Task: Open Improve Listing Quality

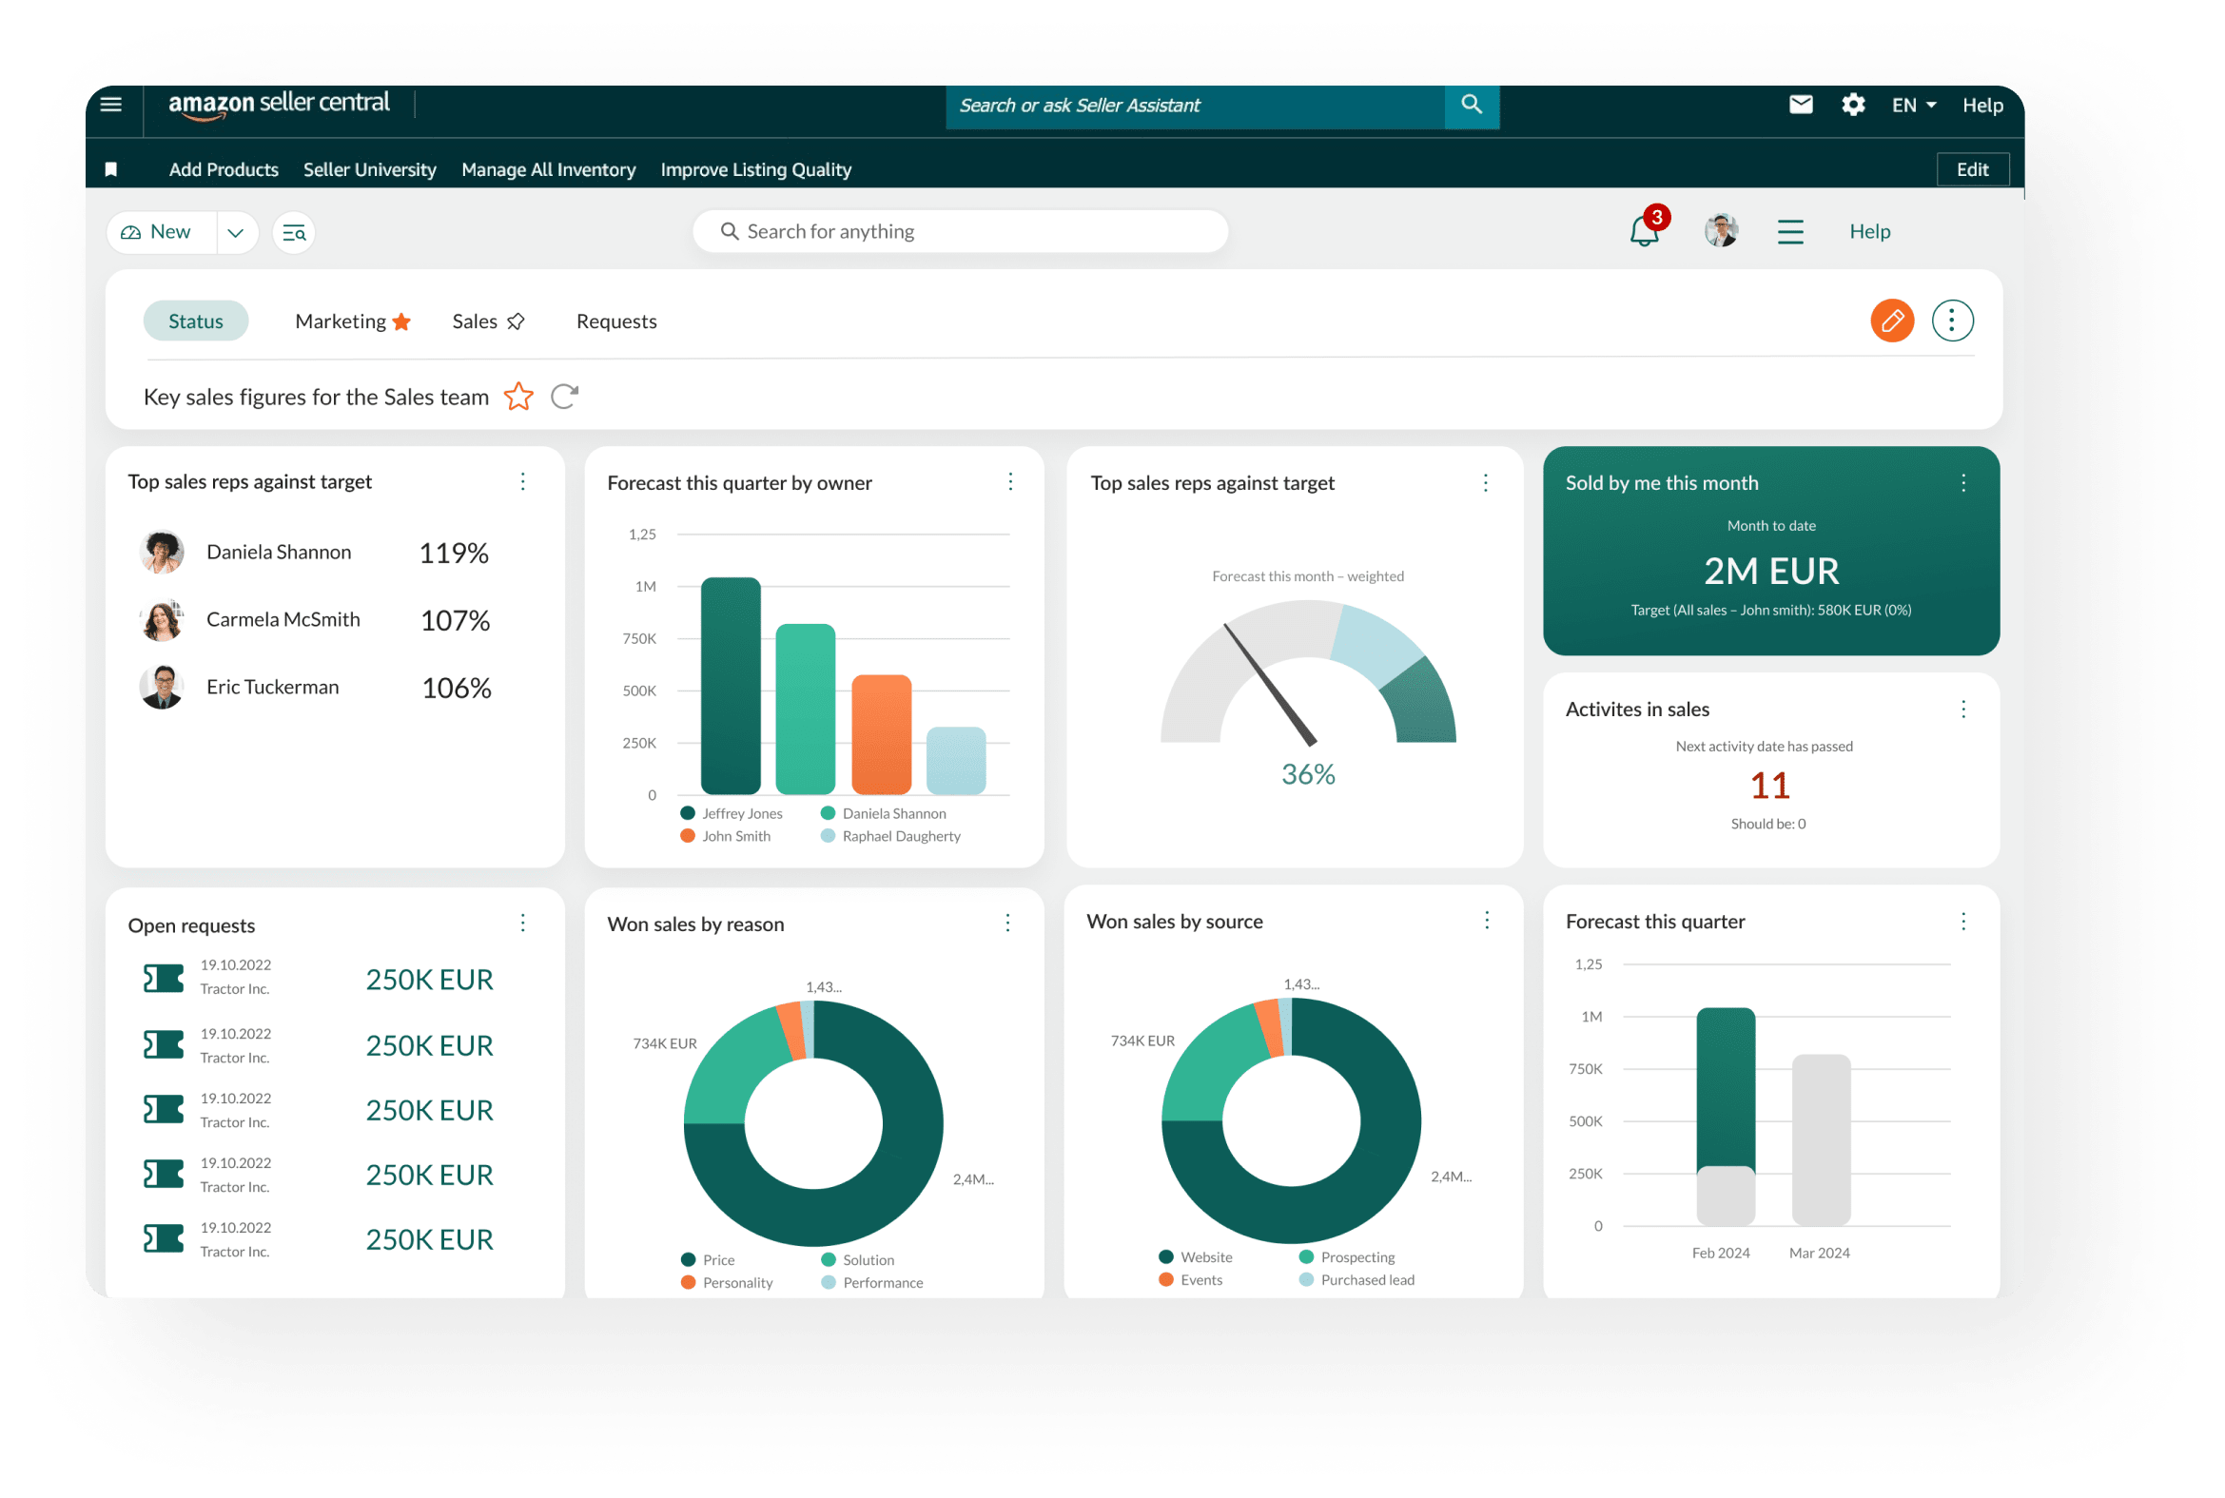Action: click(x=755, y=169)
